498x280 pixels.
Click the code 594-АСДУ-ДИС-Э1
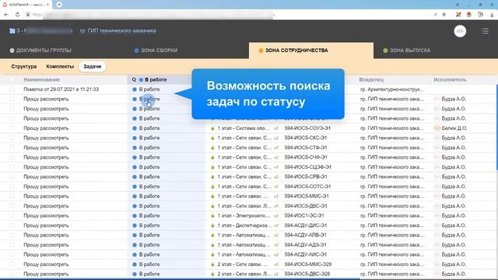pos(306,226)
